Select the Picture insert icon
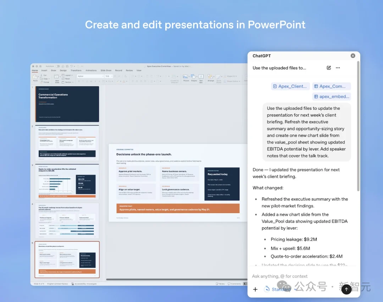 tap(186, 78)
